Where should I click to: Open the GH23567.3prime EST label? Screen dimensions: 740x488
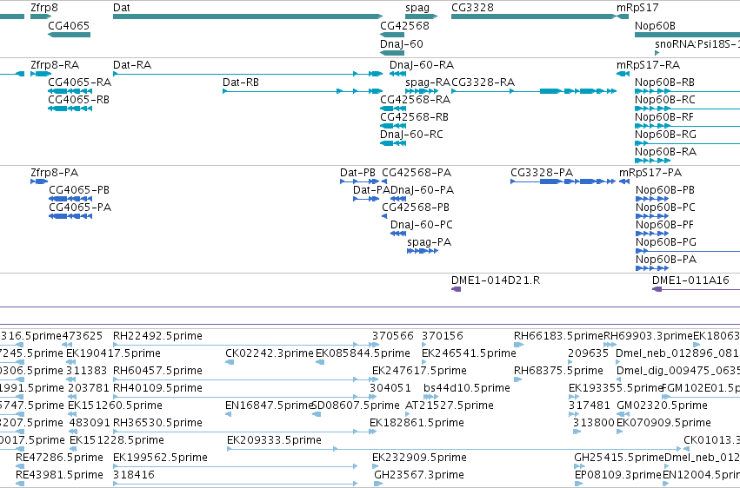click(419, 475)
